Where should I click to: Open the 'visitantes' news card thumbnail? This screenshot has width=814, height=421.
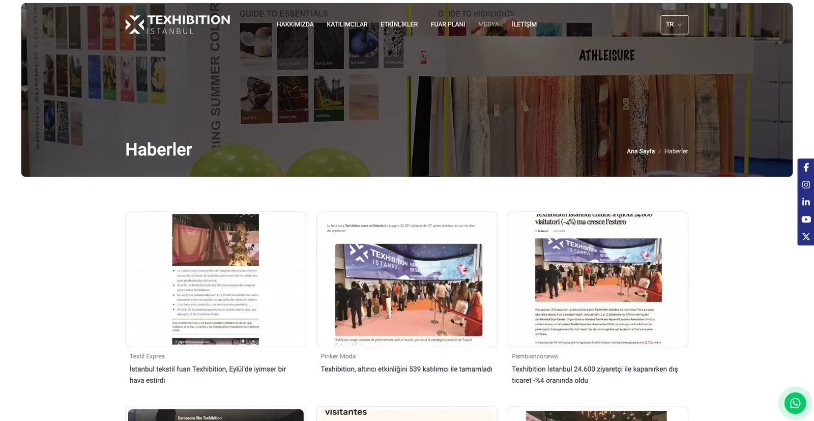407,414
